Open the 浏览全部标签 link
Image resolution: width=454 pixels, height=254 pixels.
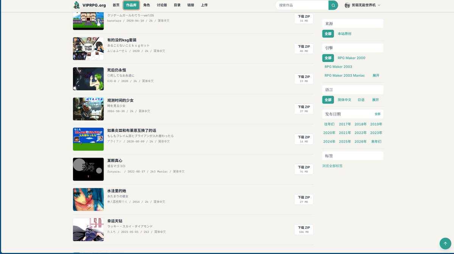333,166
